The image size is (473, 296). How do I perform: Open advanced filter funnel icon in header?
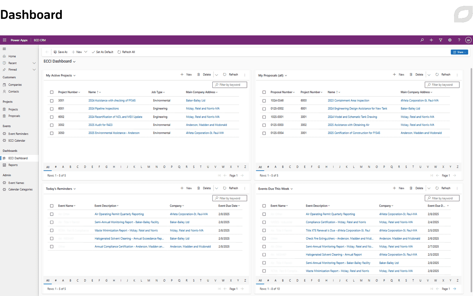[440, 40]
